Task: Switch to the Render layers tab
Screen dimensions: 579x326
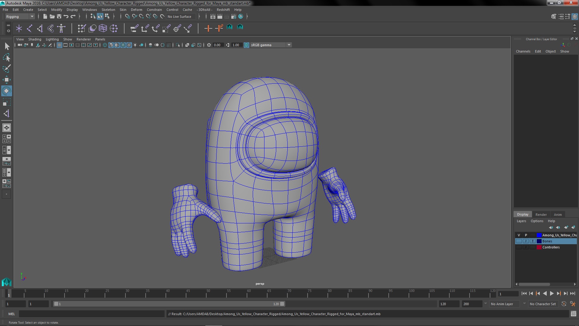Action: 541,215
